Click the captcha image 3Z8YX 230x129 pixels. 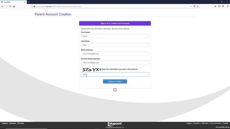pos(90,70)
